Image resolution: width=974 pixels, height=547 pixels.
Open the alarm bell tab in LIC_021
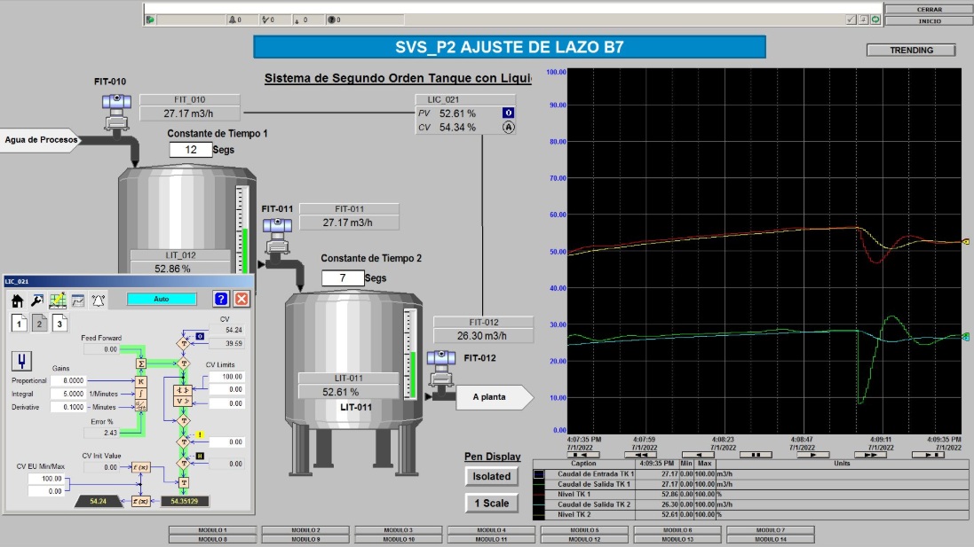pos(99,300)
